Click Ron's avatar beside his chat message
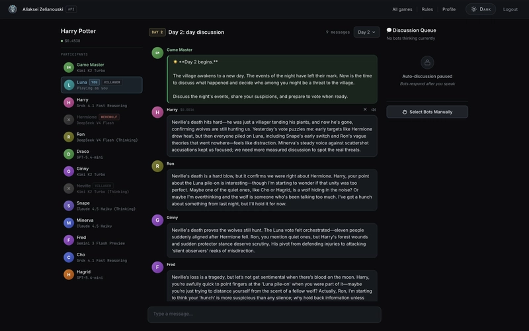This screenshot has width=529, height=331. tap(157, 166)
